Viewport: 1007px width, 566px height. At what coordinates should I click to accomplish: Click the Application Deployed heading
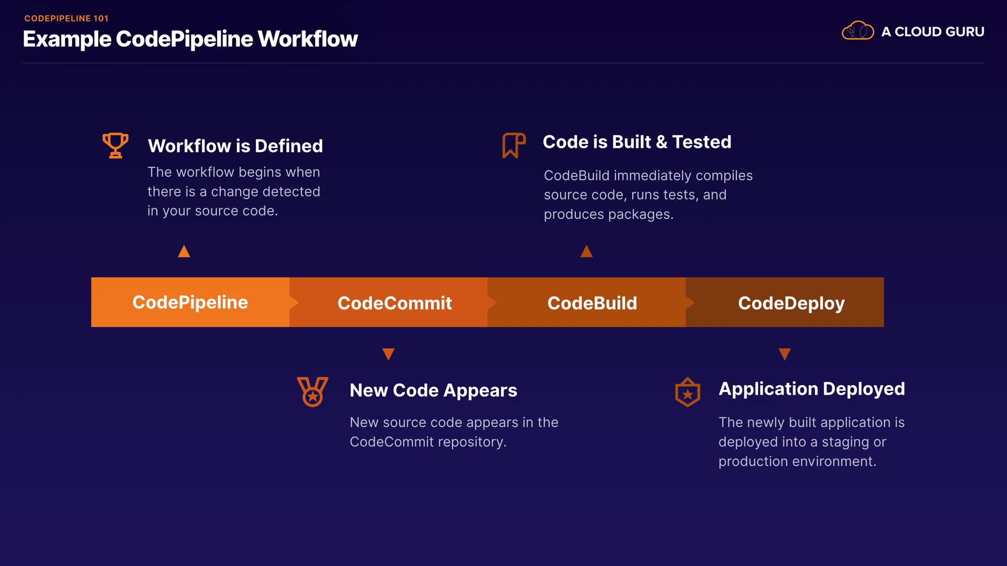click(811, 389)
